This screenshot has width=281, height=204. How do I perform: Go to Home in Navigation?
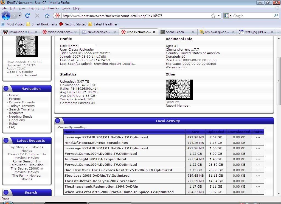click(13, 95)
